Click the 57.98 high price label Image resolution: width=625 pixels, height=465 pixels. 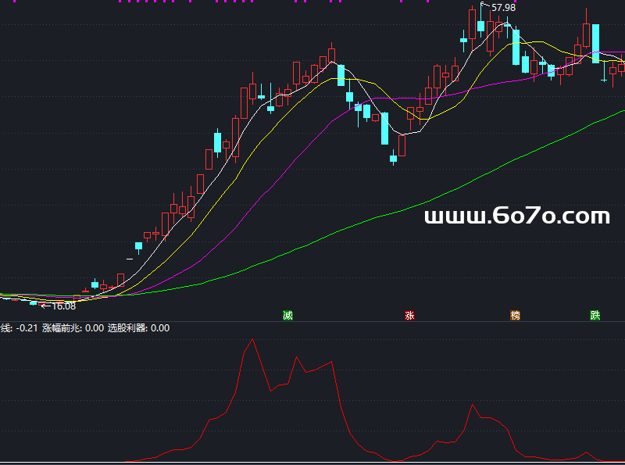503,8
